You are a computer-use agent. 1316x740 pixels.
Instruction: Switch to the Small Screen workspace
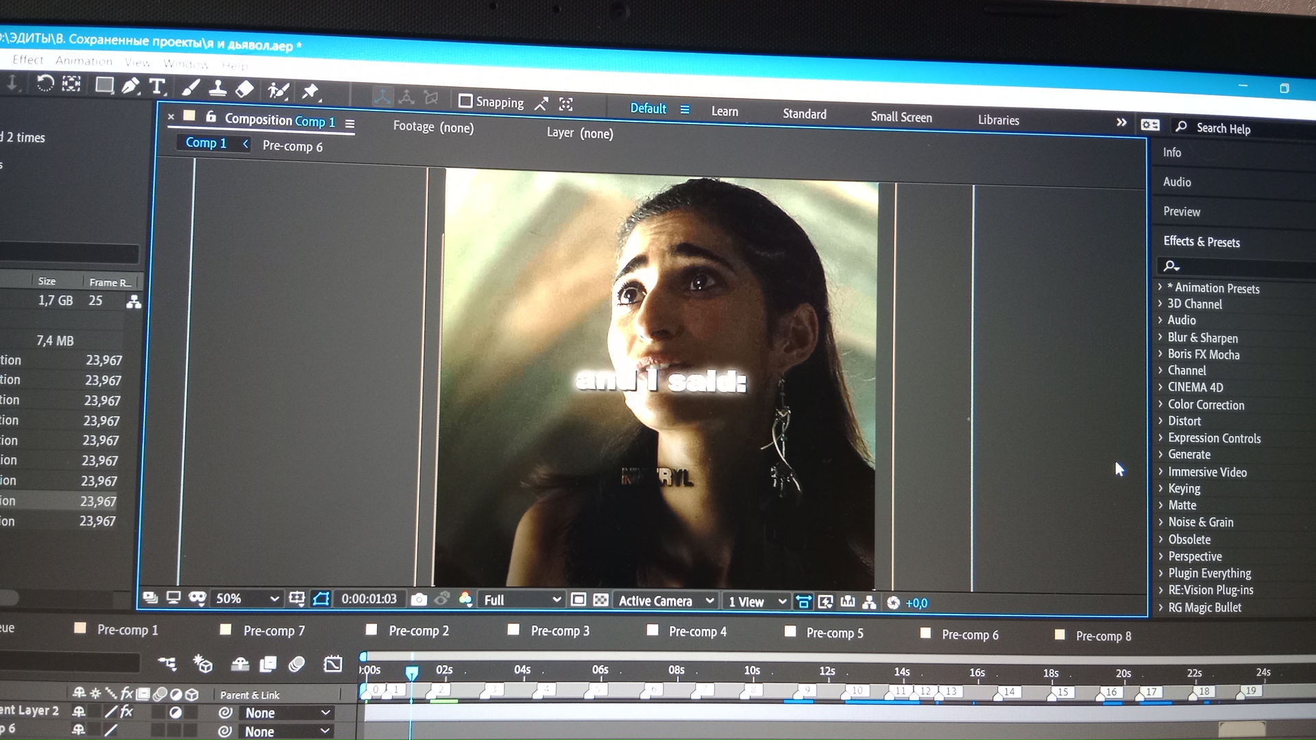(x=901, y=116)
